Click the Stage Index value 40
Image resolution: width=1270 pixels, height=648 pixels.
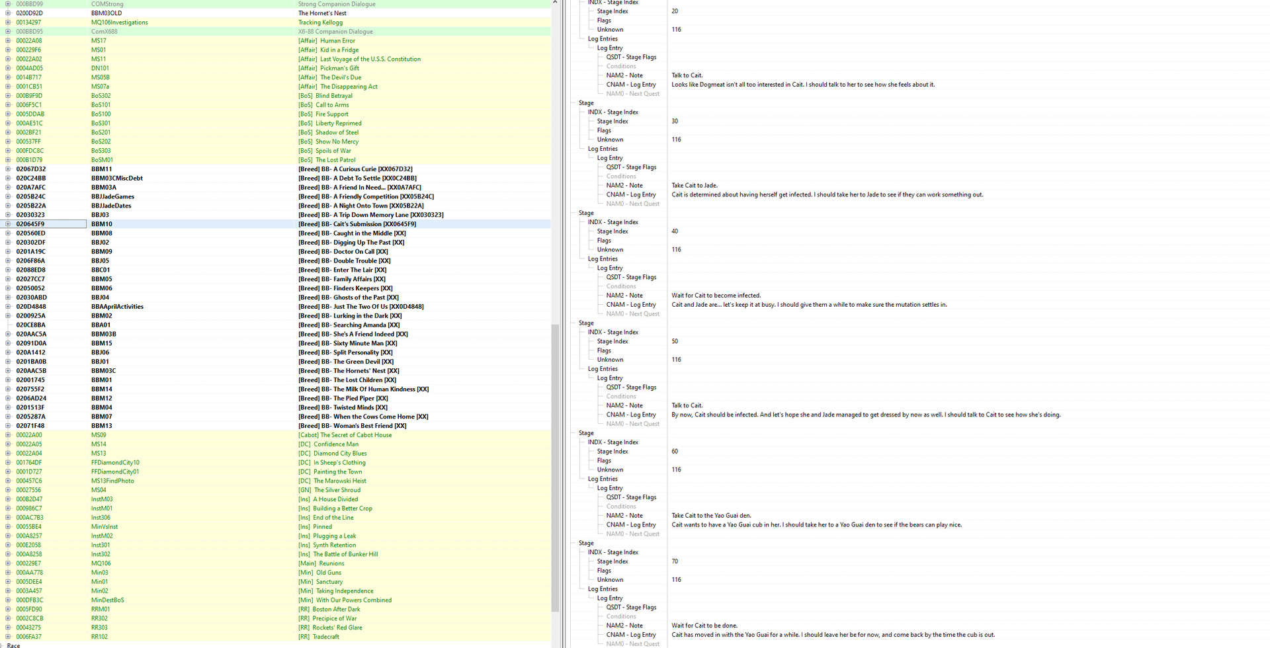point(675,231)
